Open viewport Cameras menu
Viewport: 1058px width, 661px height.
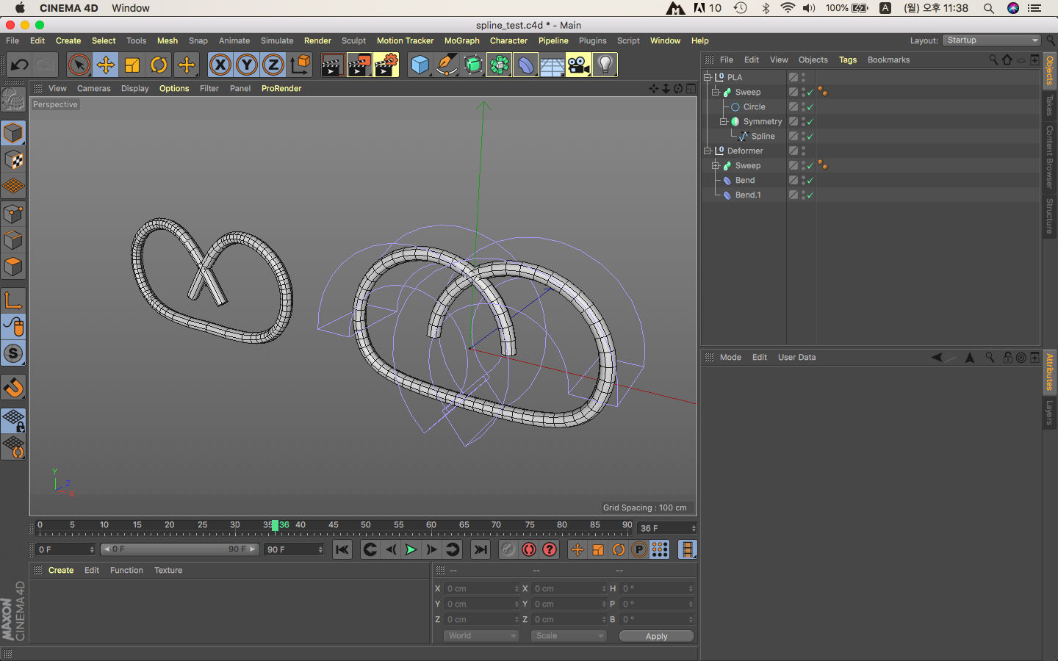coord(94,88)
